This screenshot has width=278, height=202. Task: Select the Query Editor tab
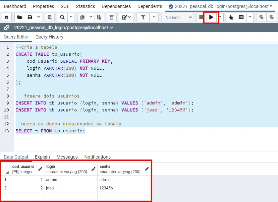pos(16,37)
